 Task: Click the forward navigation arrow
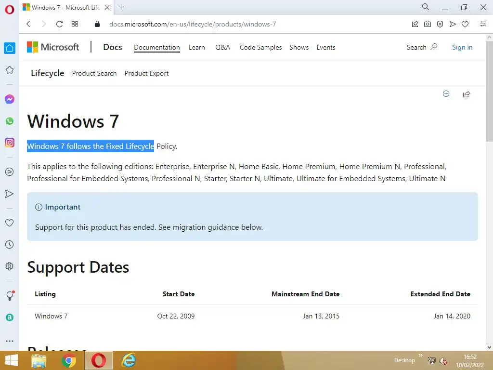44,24
